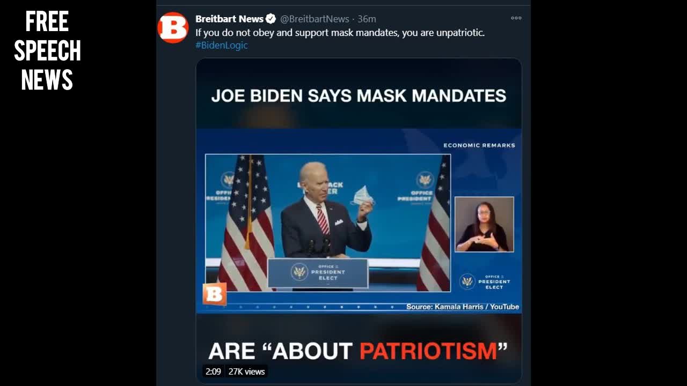Open the tweet's three-dot more menu
The image size is (687, 386).
(516, 18)
